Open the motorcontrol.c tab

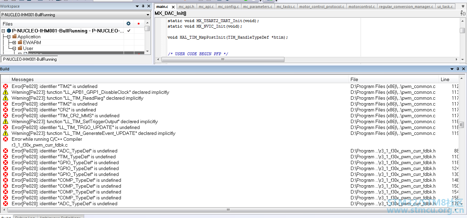362,7
